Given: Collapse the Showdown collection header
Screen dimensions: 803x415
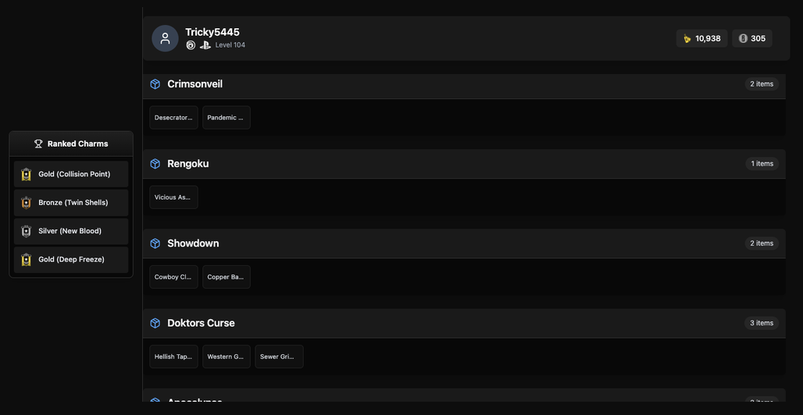Looking at the screenshot, I should pos(464,243).
